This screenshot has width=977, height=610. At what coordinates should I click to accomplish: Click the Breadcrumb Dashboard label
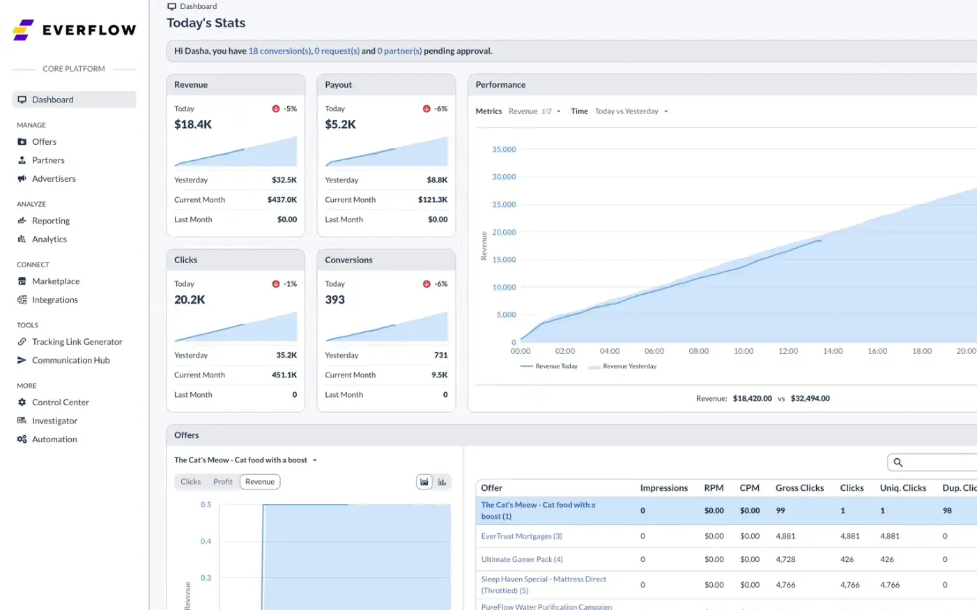tap(199, 6)
